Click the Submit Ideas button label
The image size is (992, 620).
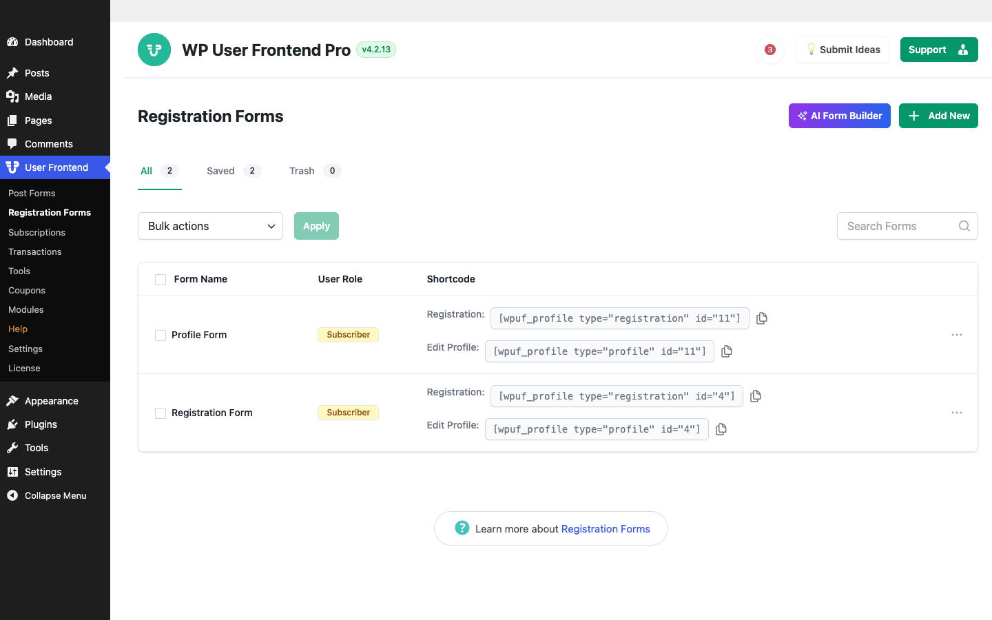[850, 50]
